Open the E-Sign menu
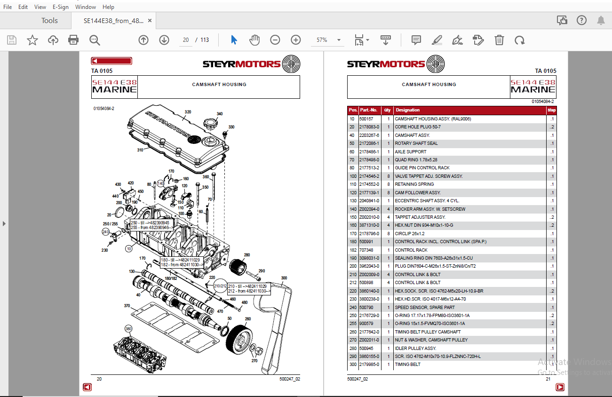Image resolution: width=612 pixels, height=397 pixels. pyautogui.click(x=61, y=7)
